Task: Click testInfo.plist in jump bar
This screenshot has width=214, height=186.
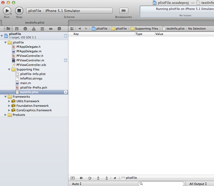Action: coord(174,29)
